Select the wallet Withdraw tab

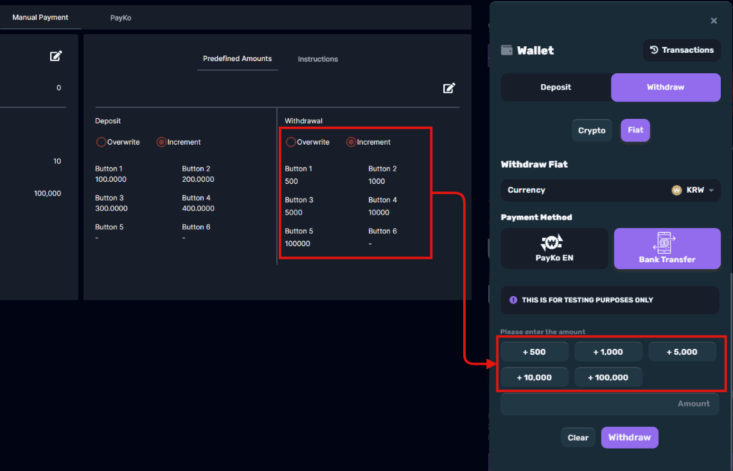pyautogui.click(x=666, y=87)
